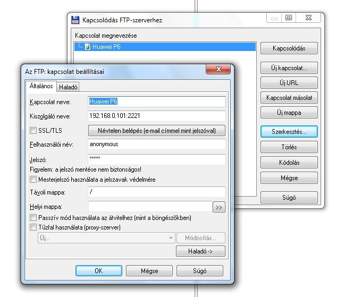
Task: Click the Névtelen belépés button
Action: tap(157, 131)
